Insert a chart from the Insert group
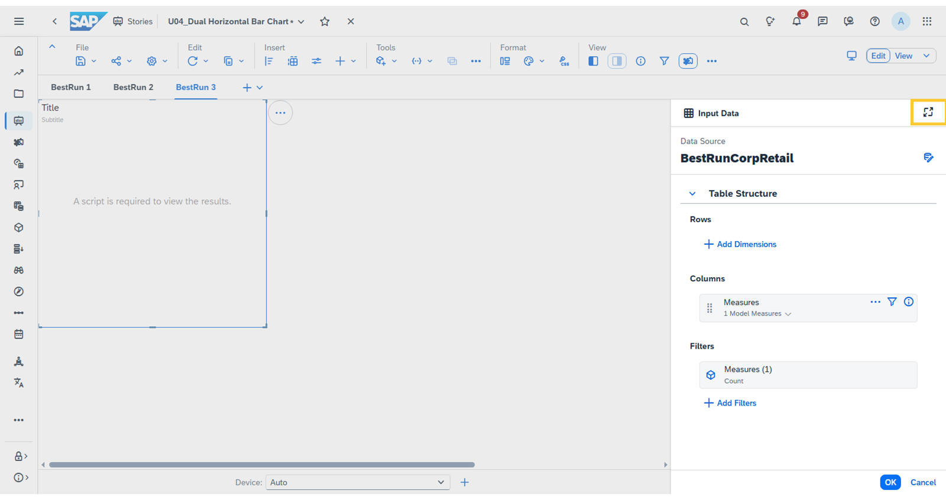 pyautogui.click(x=269, y=61)
